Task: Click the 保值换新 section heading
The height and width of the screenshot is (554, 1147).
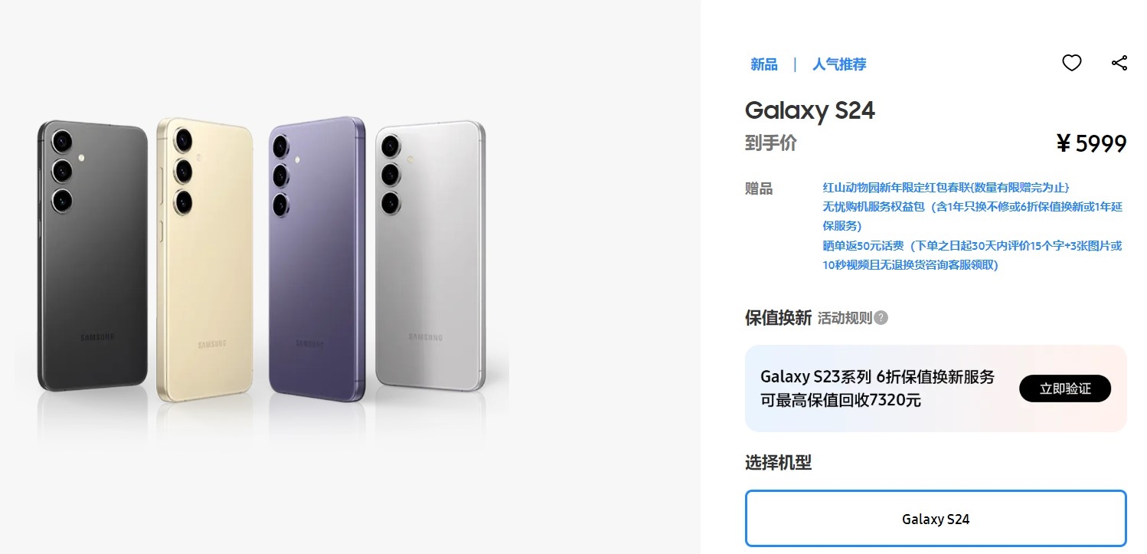Action: pyautogui.click(x=777, y=318)
